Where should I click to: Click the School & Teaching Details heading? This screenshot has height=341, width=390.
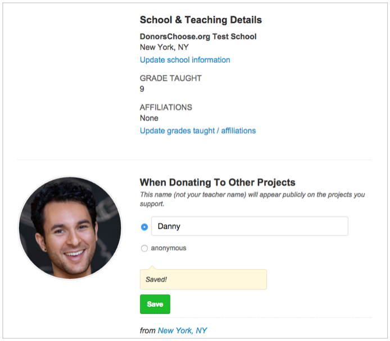tap(201, 20)
